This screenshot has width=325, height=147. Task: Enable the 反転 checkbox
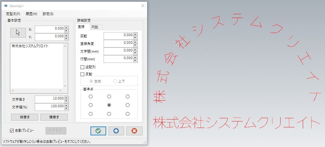coord(82,74)
